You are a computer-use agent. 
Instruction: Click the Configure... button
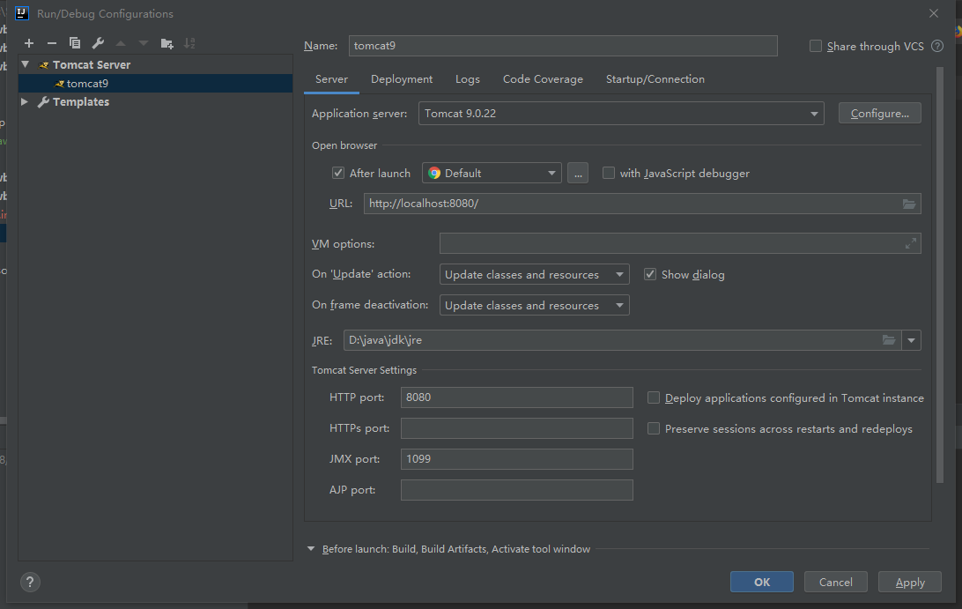[879, 114]
